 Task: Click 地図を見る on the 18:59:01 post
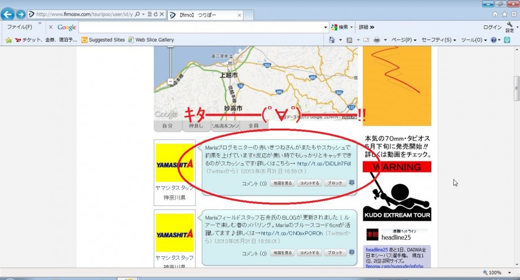pos(283,183)
